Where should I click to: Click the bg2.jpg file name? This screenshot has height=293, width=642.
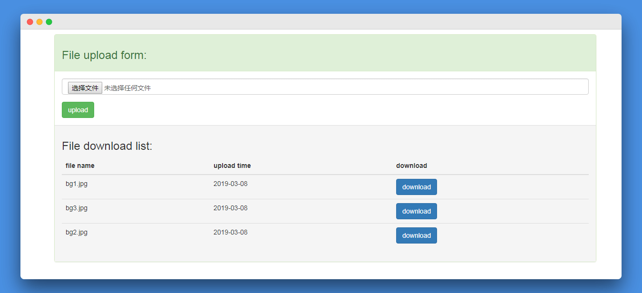pos(77,233)
